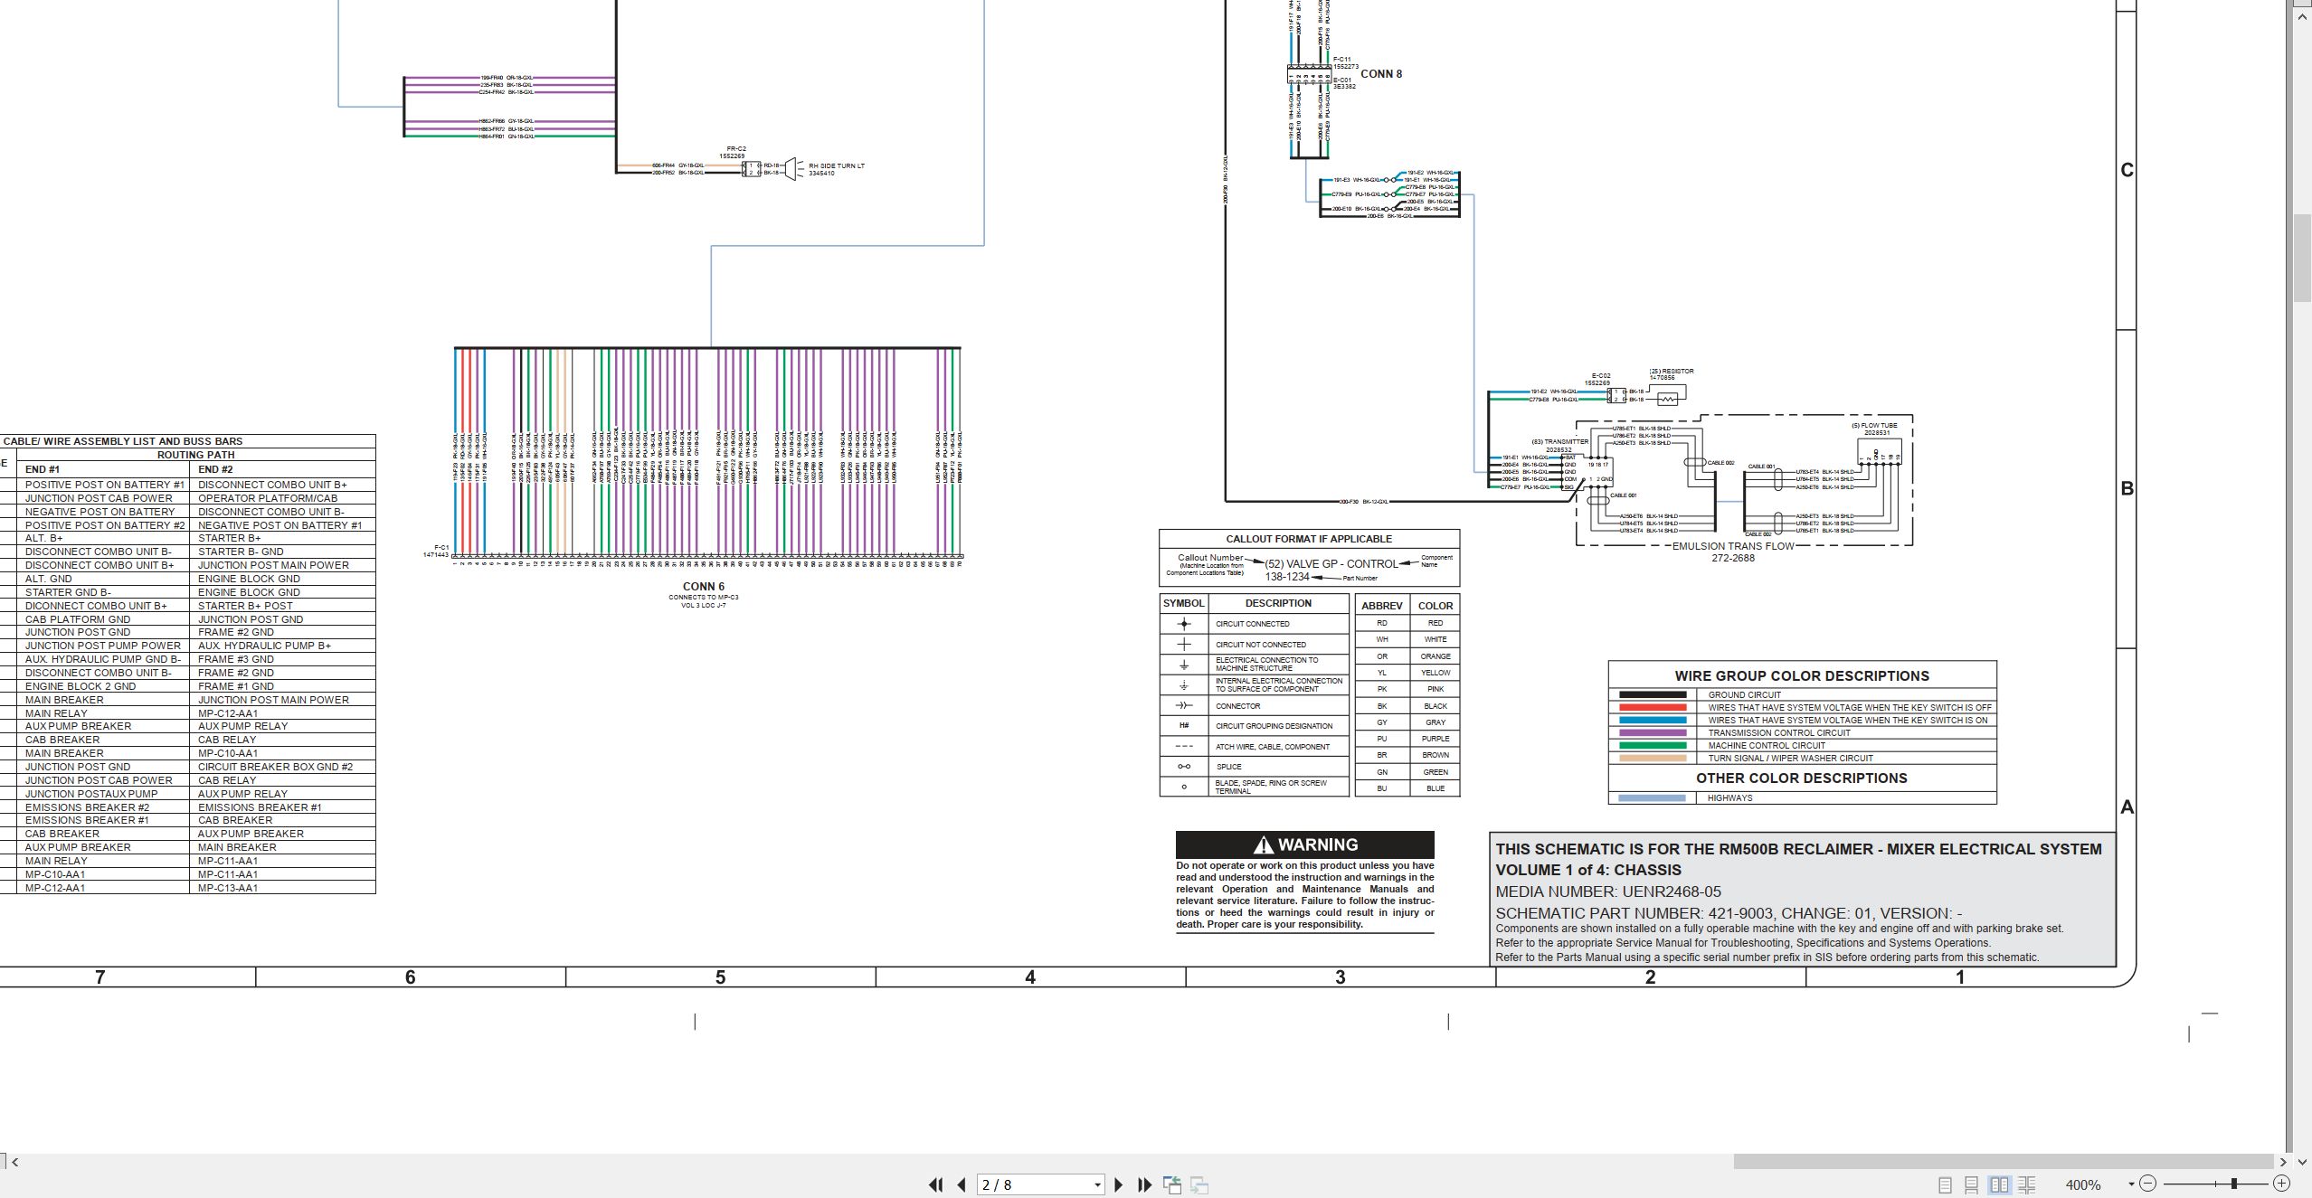Screen dimensions: 2312x1198
Task: Jump to the last page
Action: pyautogui.click(x=1144, y=1184)
